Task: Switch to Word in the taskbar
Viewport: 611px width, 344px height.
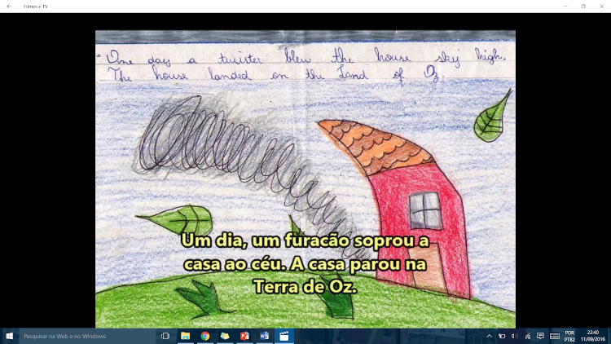Action: click(264, 336)
